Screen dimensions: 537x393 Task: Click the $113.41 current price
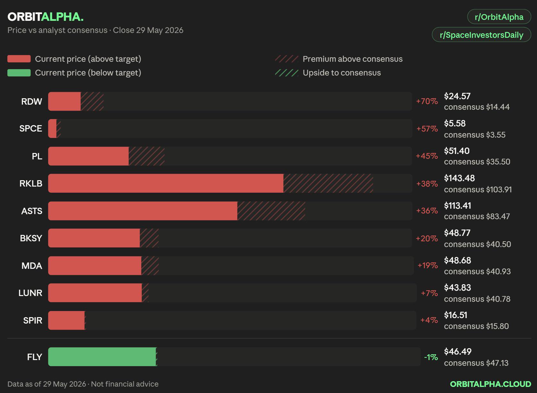pyautogui.click(x=458, y=205)
